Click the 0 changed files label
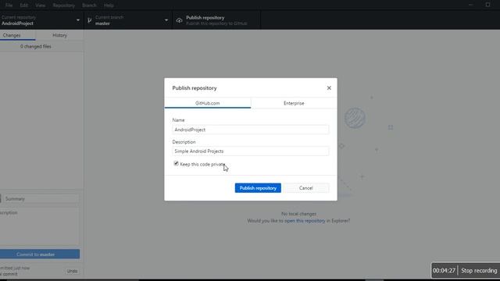 (36, 47)
